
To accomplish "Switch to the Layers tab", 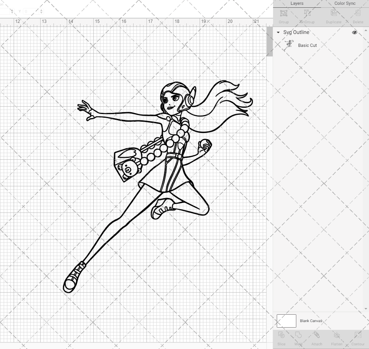I will pos(297,4).
